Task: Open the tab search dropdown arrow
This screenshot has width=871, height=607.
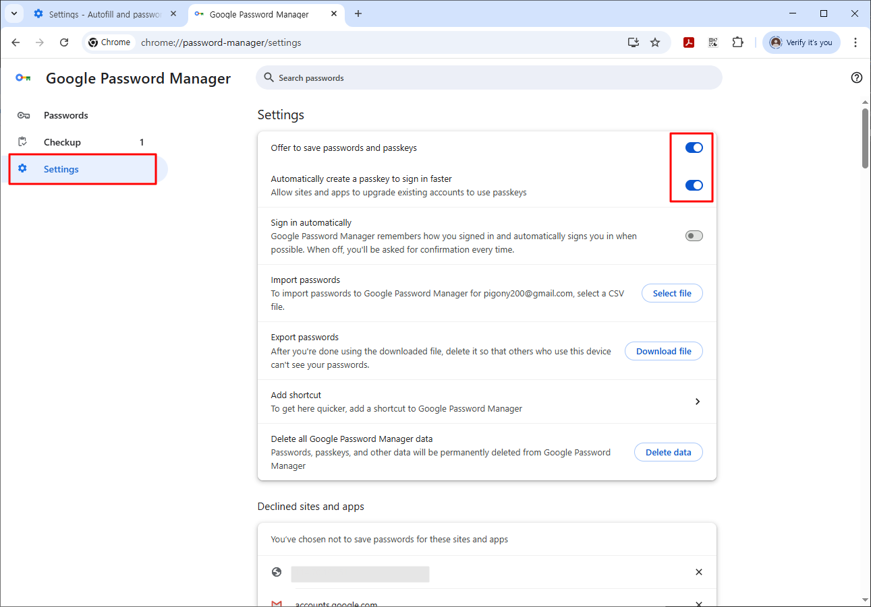Action: [x=13, y=13]
